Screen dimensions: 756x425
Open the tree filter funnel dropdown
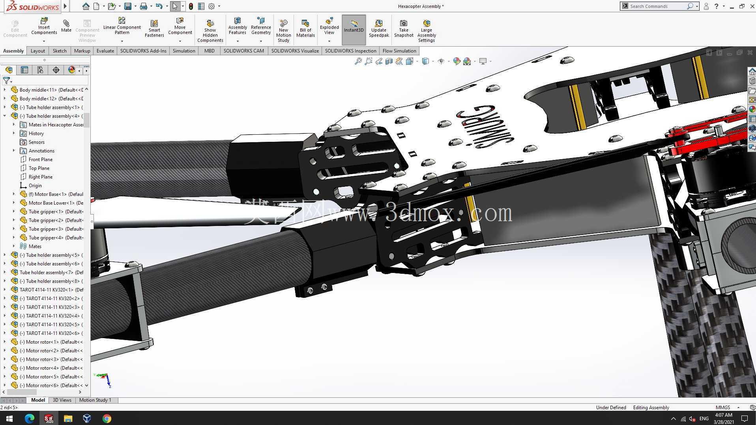(7, 81)
